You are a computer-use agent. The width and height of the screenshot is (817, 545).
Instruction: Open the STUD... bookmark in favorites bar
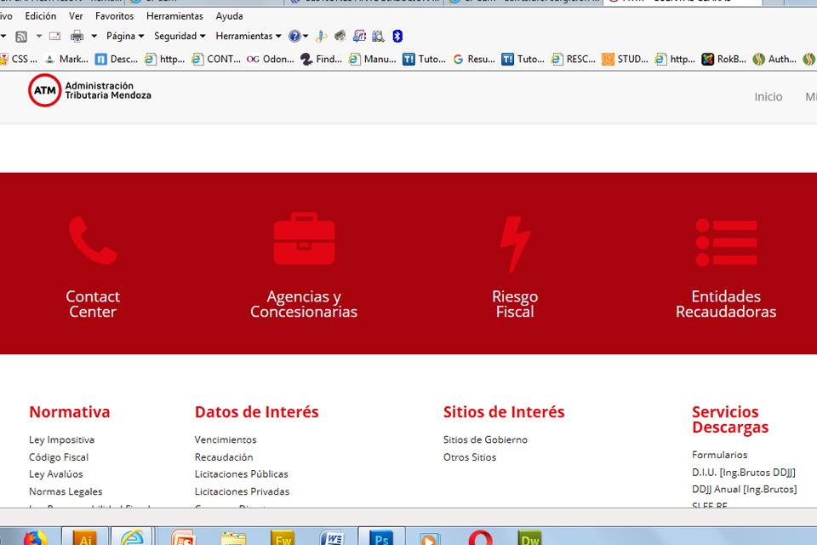pos(626,60)
